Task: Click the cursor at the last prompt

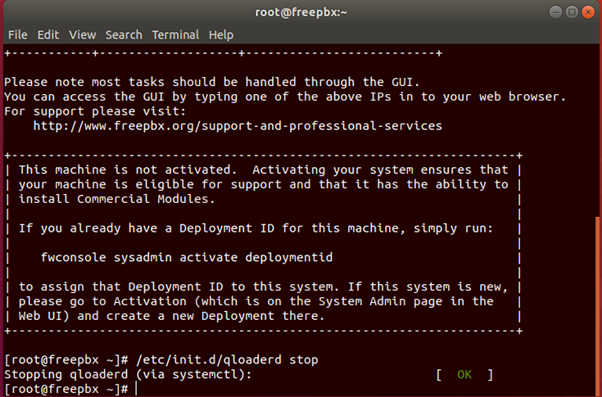Action: point(135,389)
